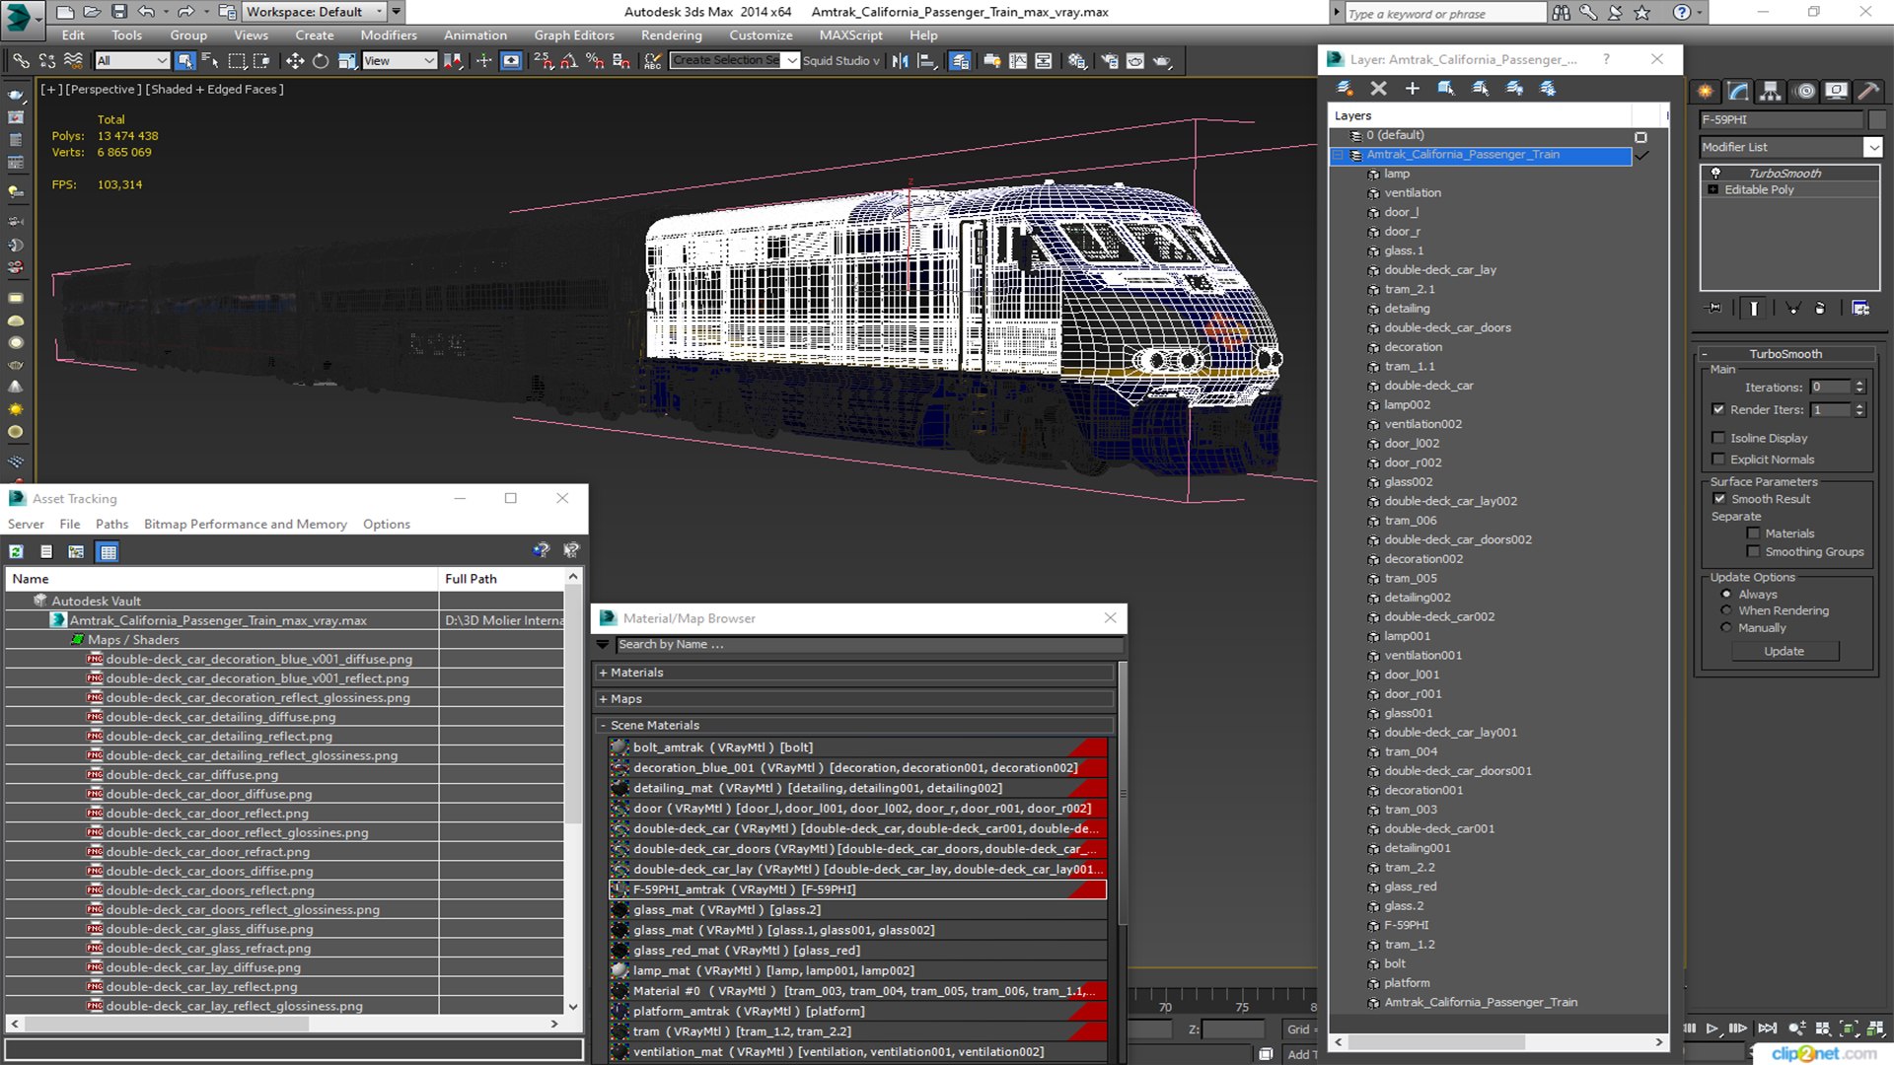Viewport: 1894px width, 1065px height.
Task: Toggle Render Iters checkbox
Action: pyautogui.click(x=1719, y=409)
